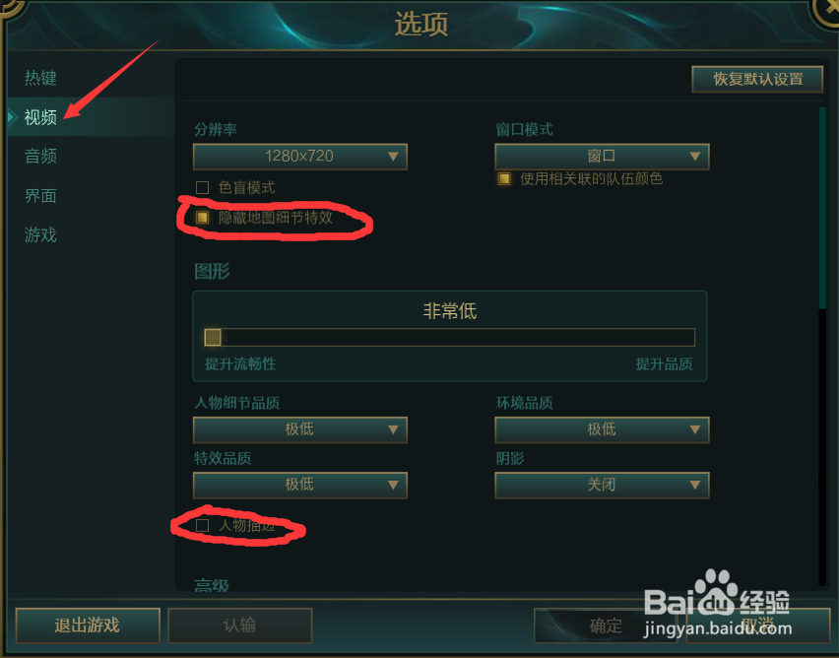Open the 关闭 shadow setting dropdown
839x658 pixels.
602,485
